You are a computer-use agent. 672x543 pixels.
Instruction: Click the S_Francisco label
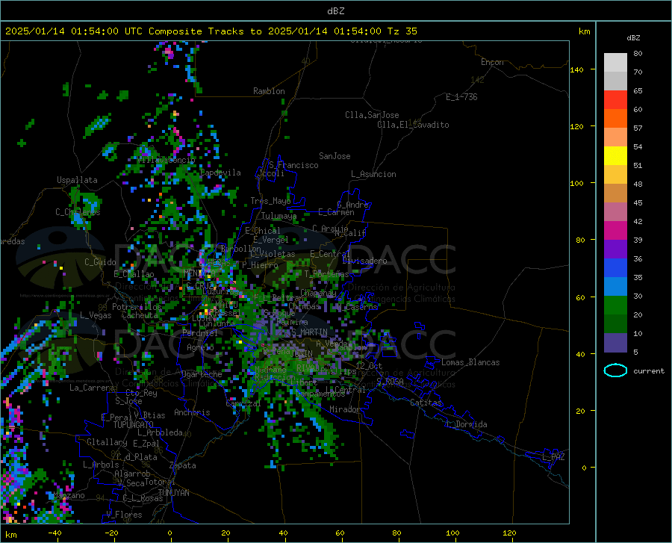tap(293, 165)
